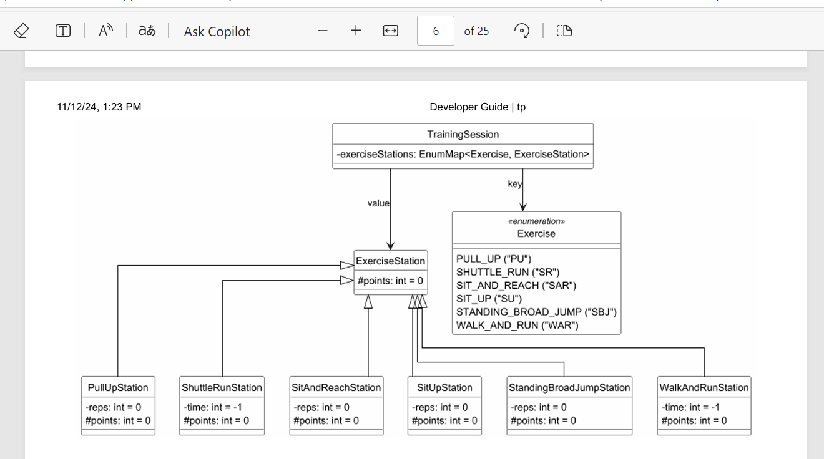Click the page number field
This screenshot has height=459, width=824.
pyautogui.click(x=436, y=31)
